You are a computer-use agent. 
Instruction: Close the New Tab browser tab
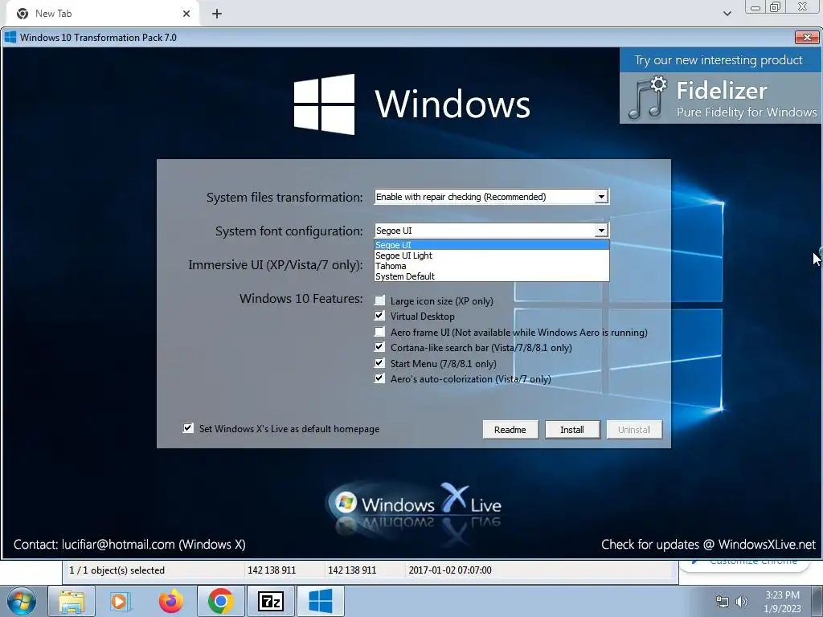tap(186, 14)
